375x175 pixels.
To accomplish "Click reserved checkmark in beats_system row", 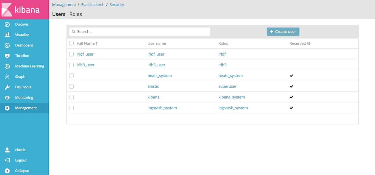I will (291, 76).
